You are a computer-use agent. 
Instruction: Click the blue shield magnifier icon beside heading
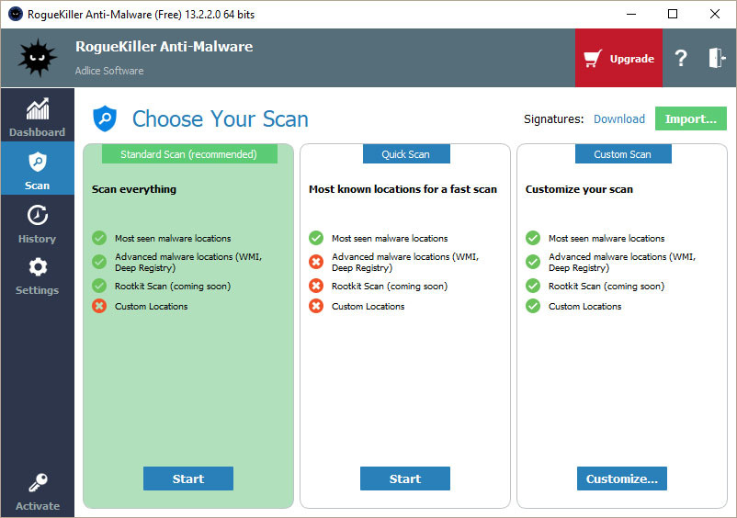[x=105, y=118]
